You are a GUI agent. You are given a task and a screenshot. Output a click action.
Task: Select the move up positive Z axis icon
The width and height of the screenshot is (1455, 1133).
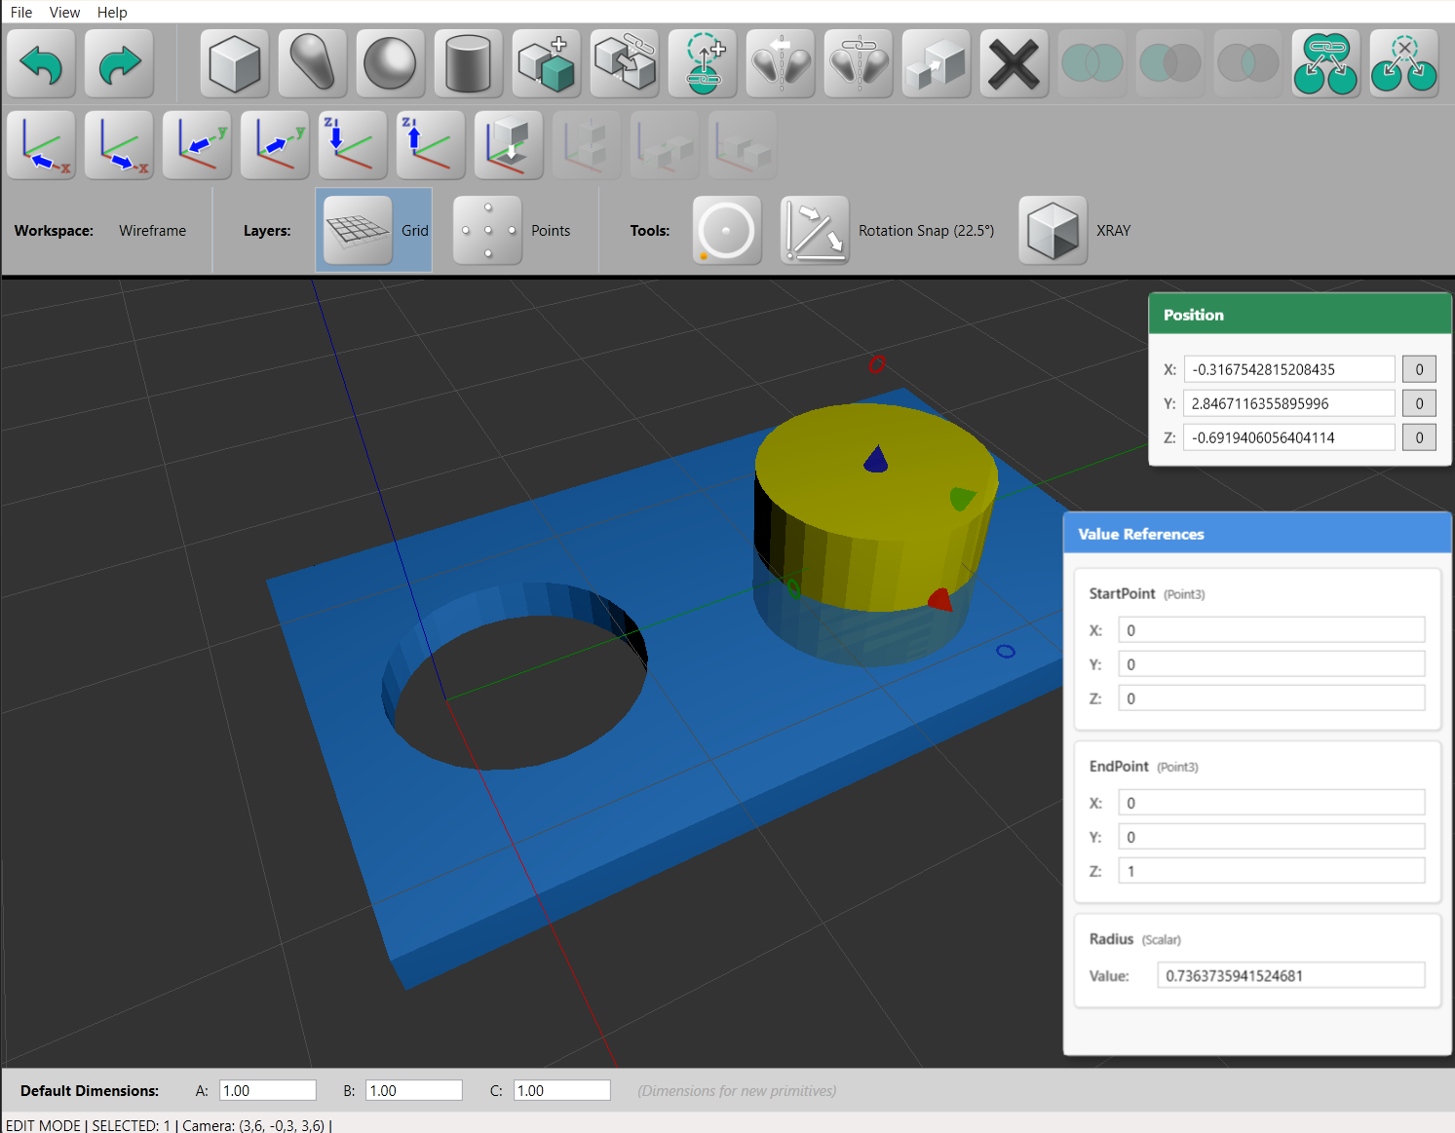[x=430, y=144]
